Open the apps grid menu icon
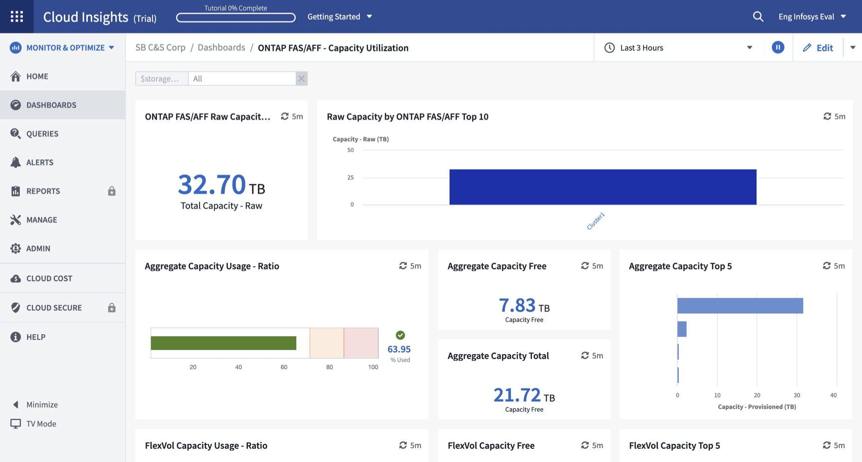Image resolution: width=862 pixels, height=462 pixels. (16, 16)
